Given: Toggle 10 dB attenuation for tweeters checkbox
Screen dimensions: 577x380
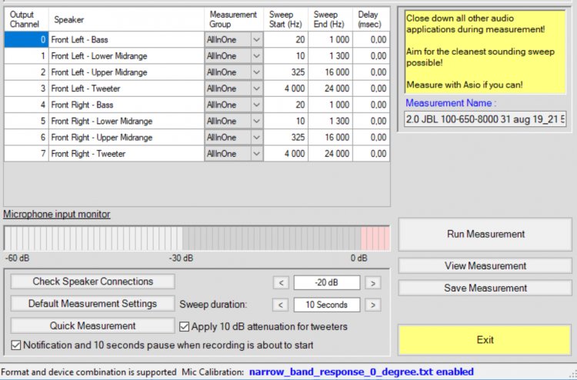Looking at the screenshot, I should point(185,326).
